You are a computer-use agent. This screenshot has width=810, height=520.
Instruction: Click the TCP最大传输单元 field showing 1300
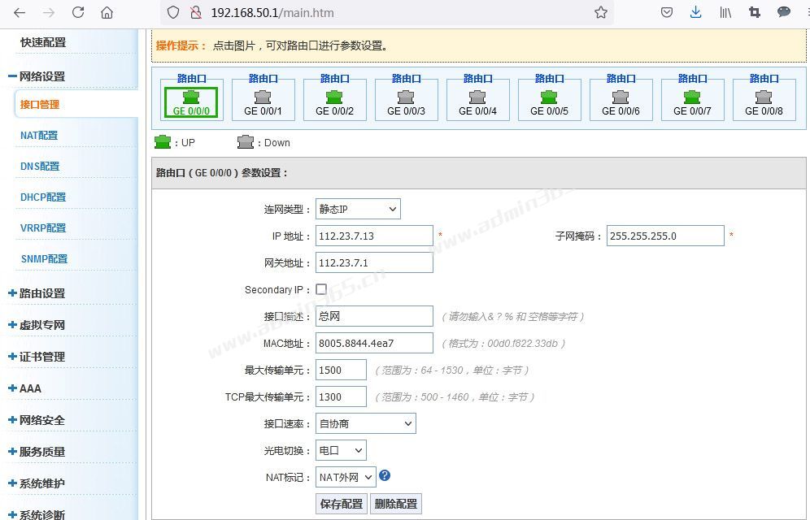tap(341, 396)
